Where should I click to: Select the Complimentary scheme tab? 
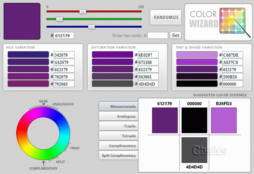pos(118,146)
